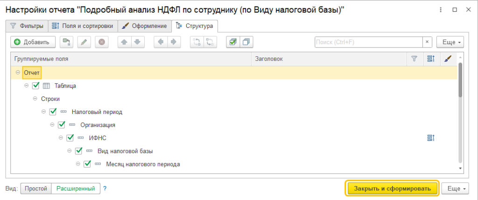Move item down with the down arrow

pos(138,42)
